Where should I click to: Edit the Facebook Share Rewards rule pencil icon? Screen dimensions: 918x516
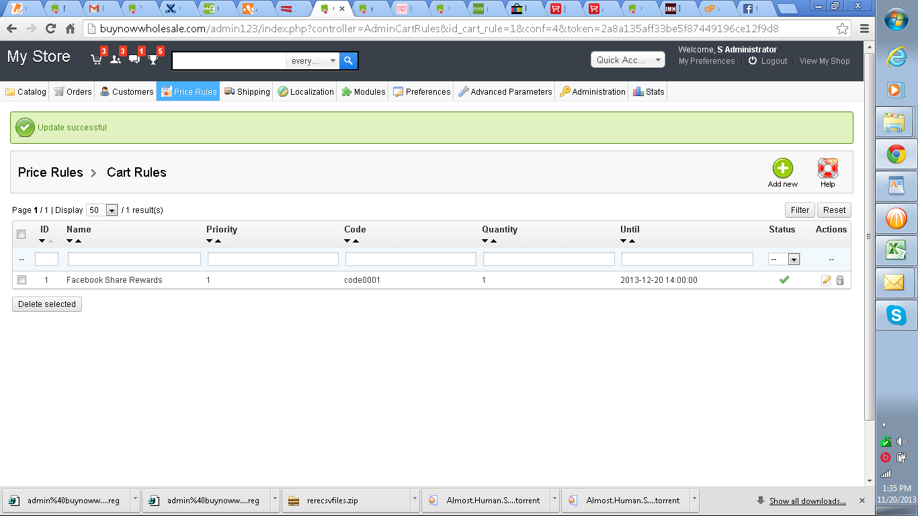827,280
